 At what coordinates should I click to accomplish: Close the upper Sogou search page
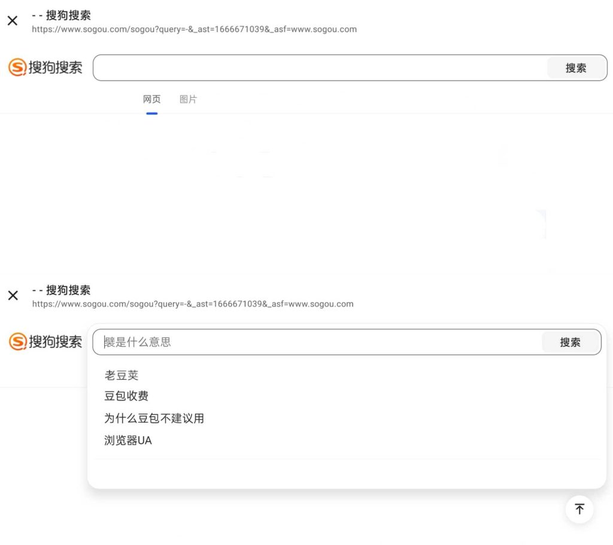(13, 21)
